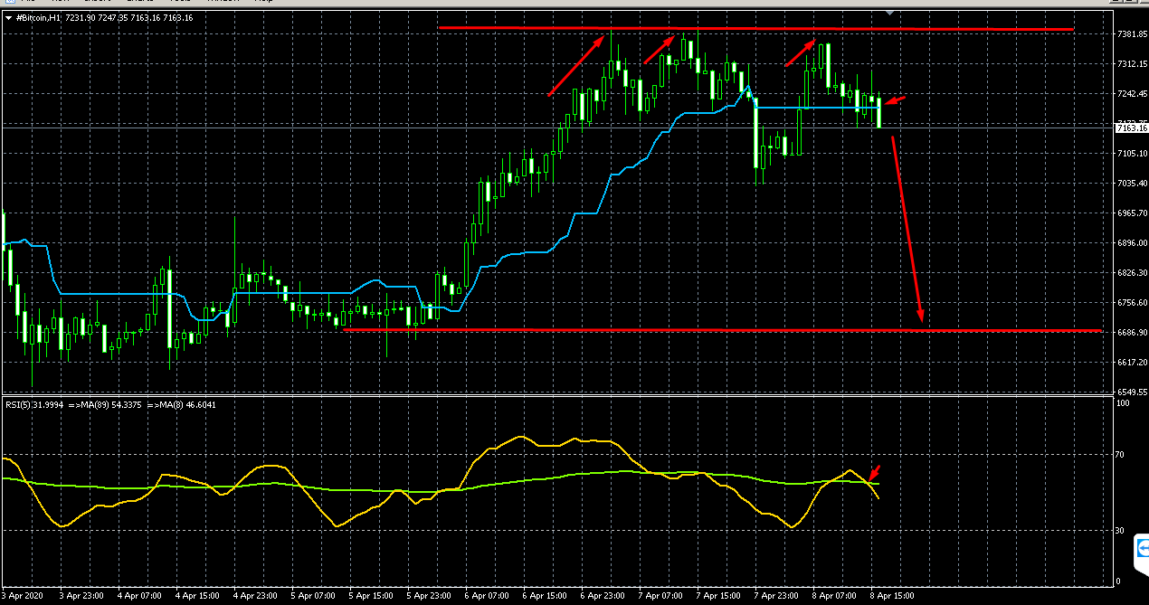Click the 6686.90 price axis label
The height and width of the screenshot is (605, 1149).
coord(1132,333)
